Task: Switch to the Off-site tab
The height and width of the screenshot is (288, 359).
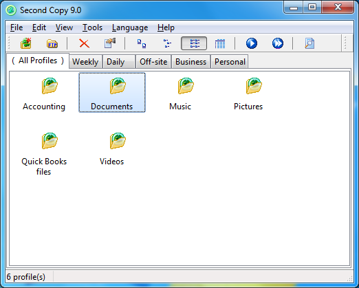Action: pos(153,62)
